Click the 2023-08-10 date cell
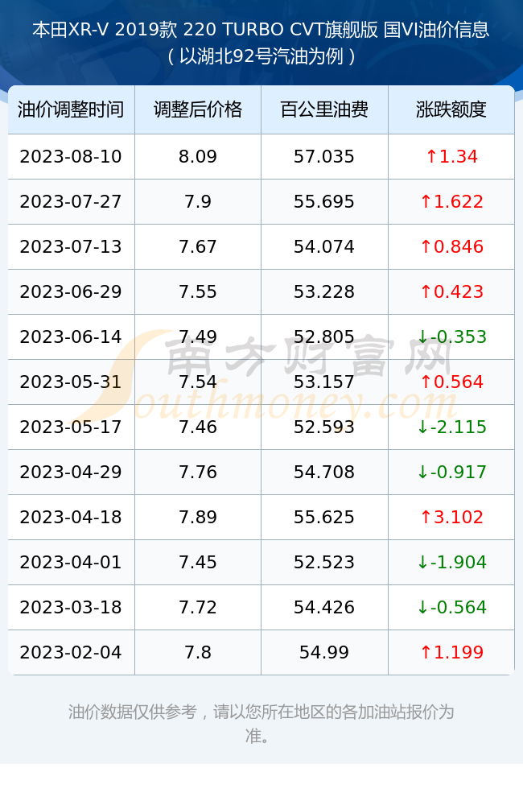This screenshot has height=805, width=523. pos(71,157)
